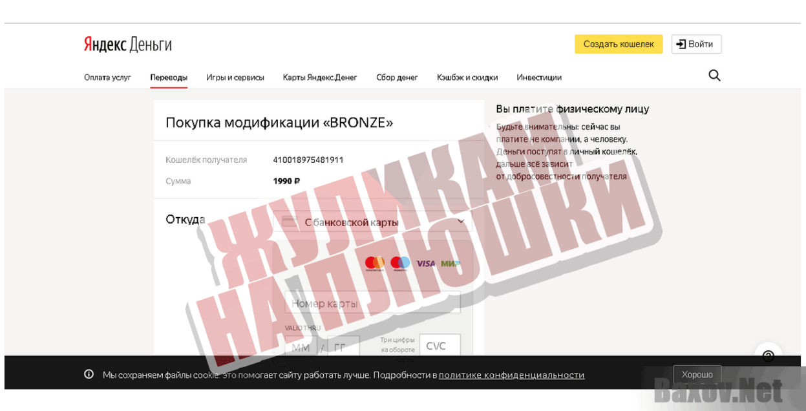Click the МИР card logo
The height and width of the screenshot is (411, 806).
pos(451,263)
